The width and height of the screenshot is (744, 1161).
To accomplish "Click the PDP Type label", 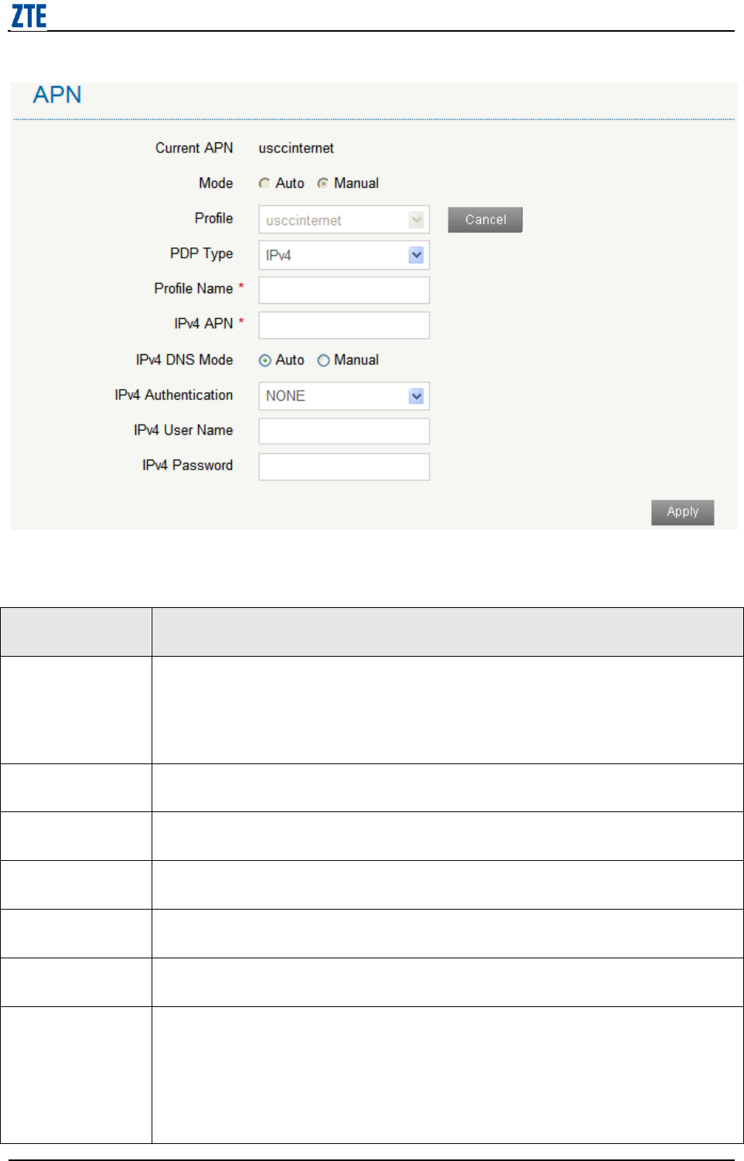I will pyautogui.click(x=201, y=254).
